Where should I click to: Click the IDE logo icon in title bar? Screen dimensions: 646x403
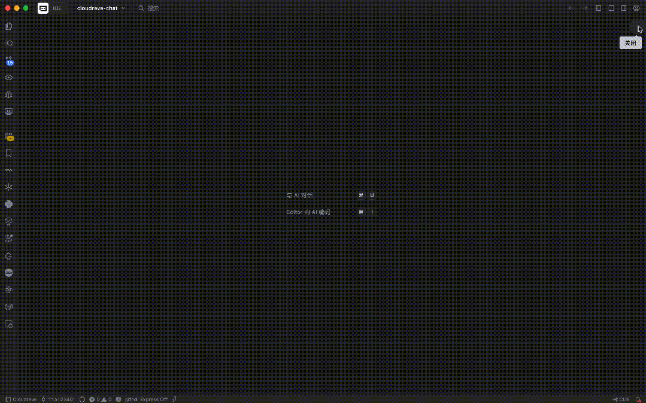pos(43,8)
